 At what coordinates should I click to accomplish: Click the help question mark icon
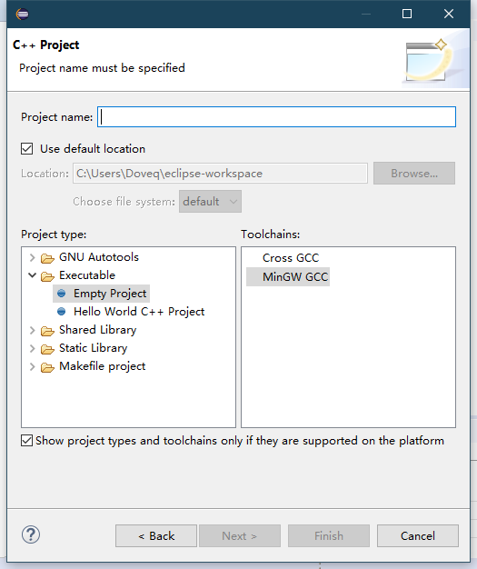tap(31, 534)
